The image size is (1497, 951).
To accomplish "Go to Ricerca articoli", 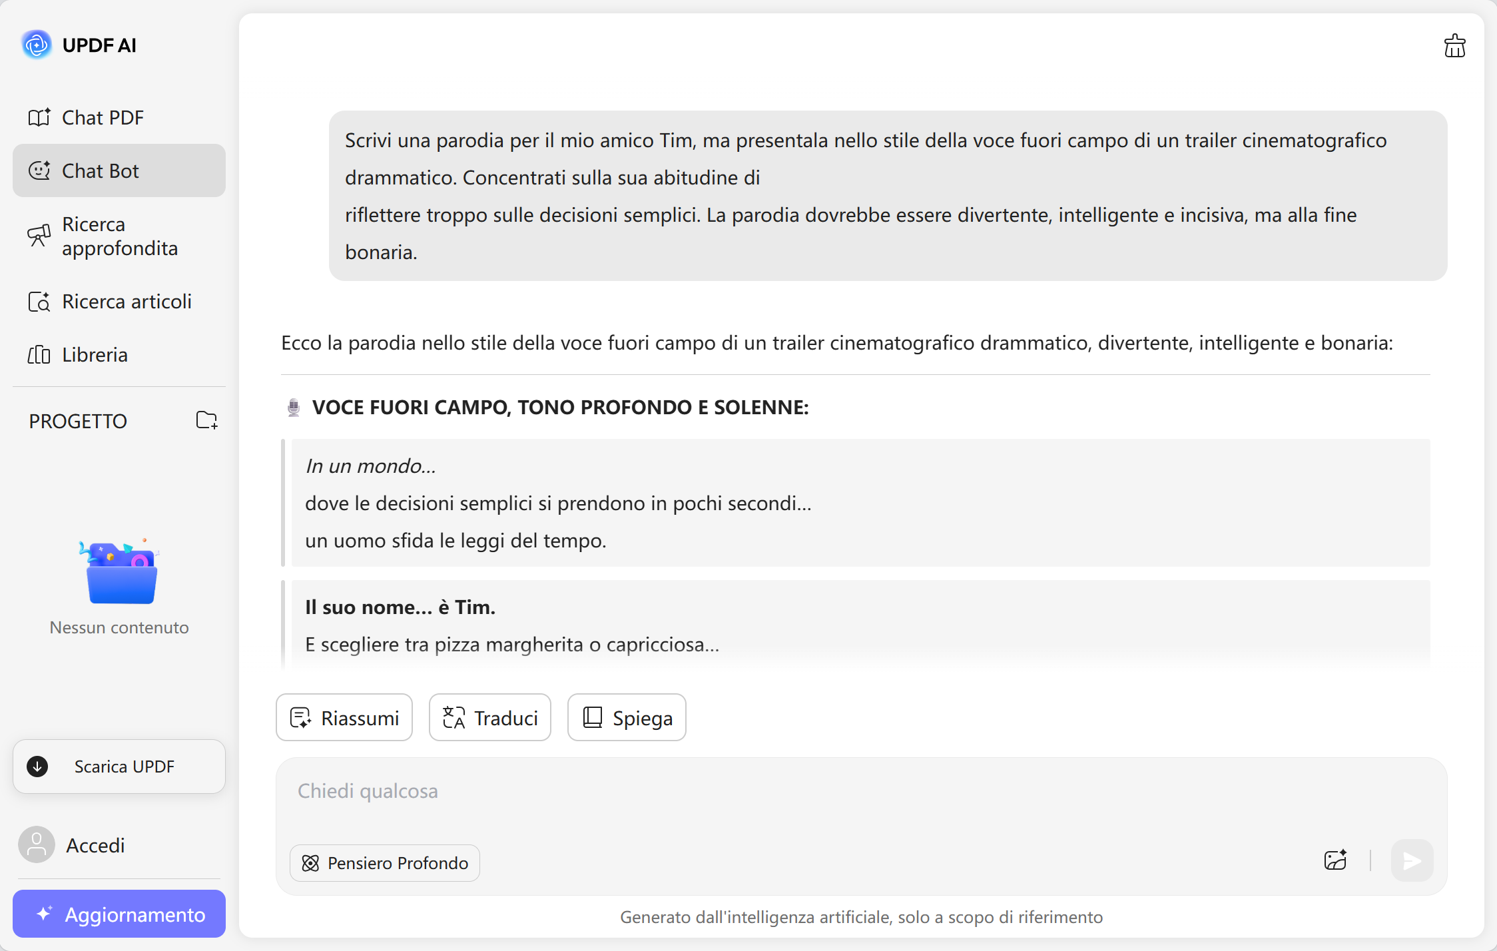I will [x=126, y=302].
